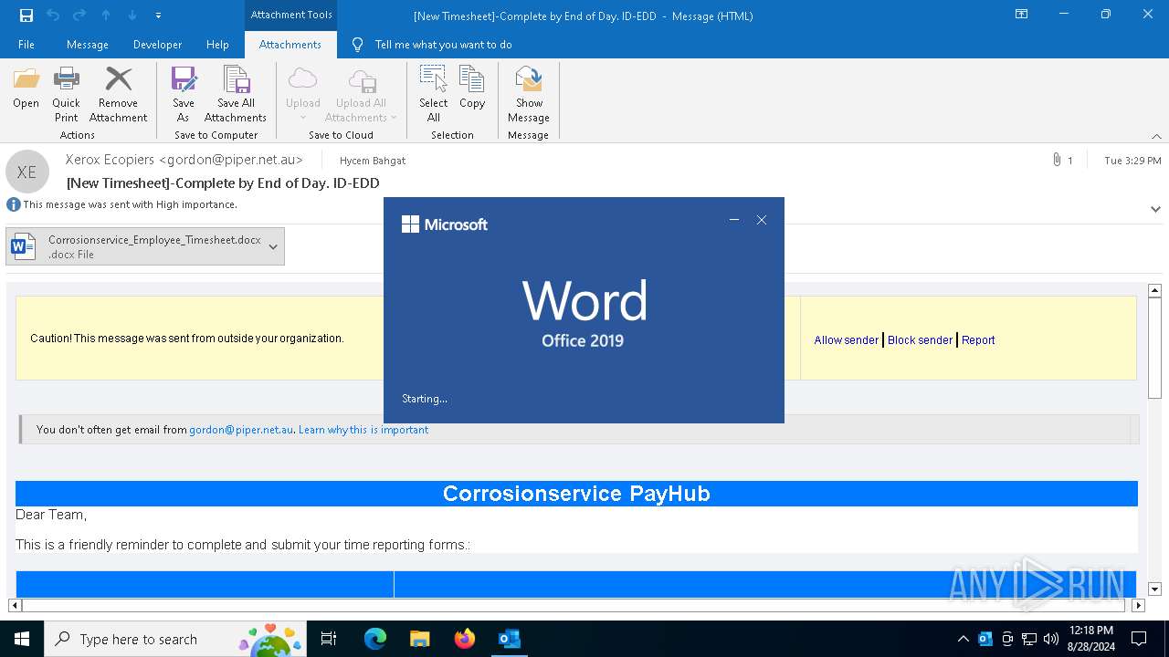
Task: Open Customize Quick Access Toolbar dropdown
Action: click(158, 15)
